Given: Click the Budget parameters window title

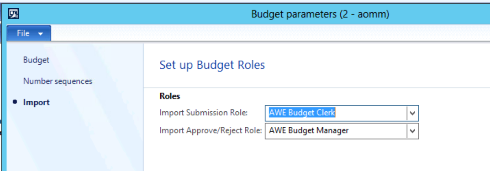Looking at the screenshot, I should coord(320,14).
